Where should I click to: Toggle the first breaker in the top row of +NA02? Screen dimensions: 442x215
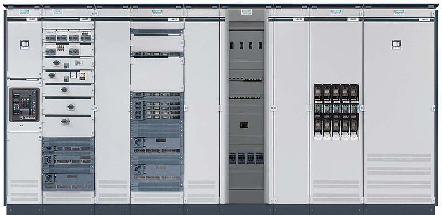coord(50,38)
